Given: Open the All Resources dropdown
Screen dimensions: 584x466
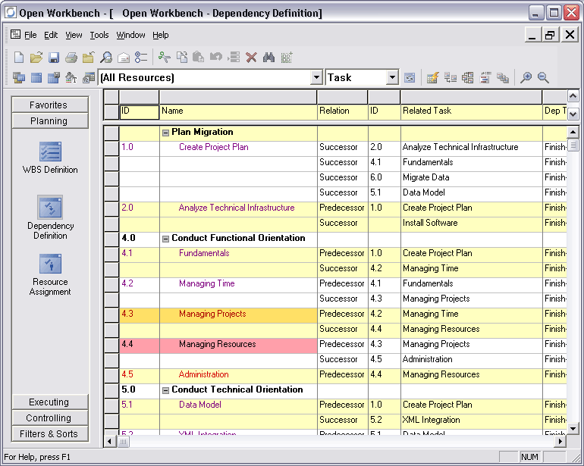Looking at the screenshot, I should coord(316,77).
